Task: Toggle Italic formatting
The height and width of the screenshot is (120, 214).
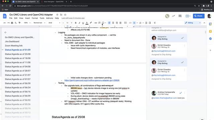Action: coord(79,23)
